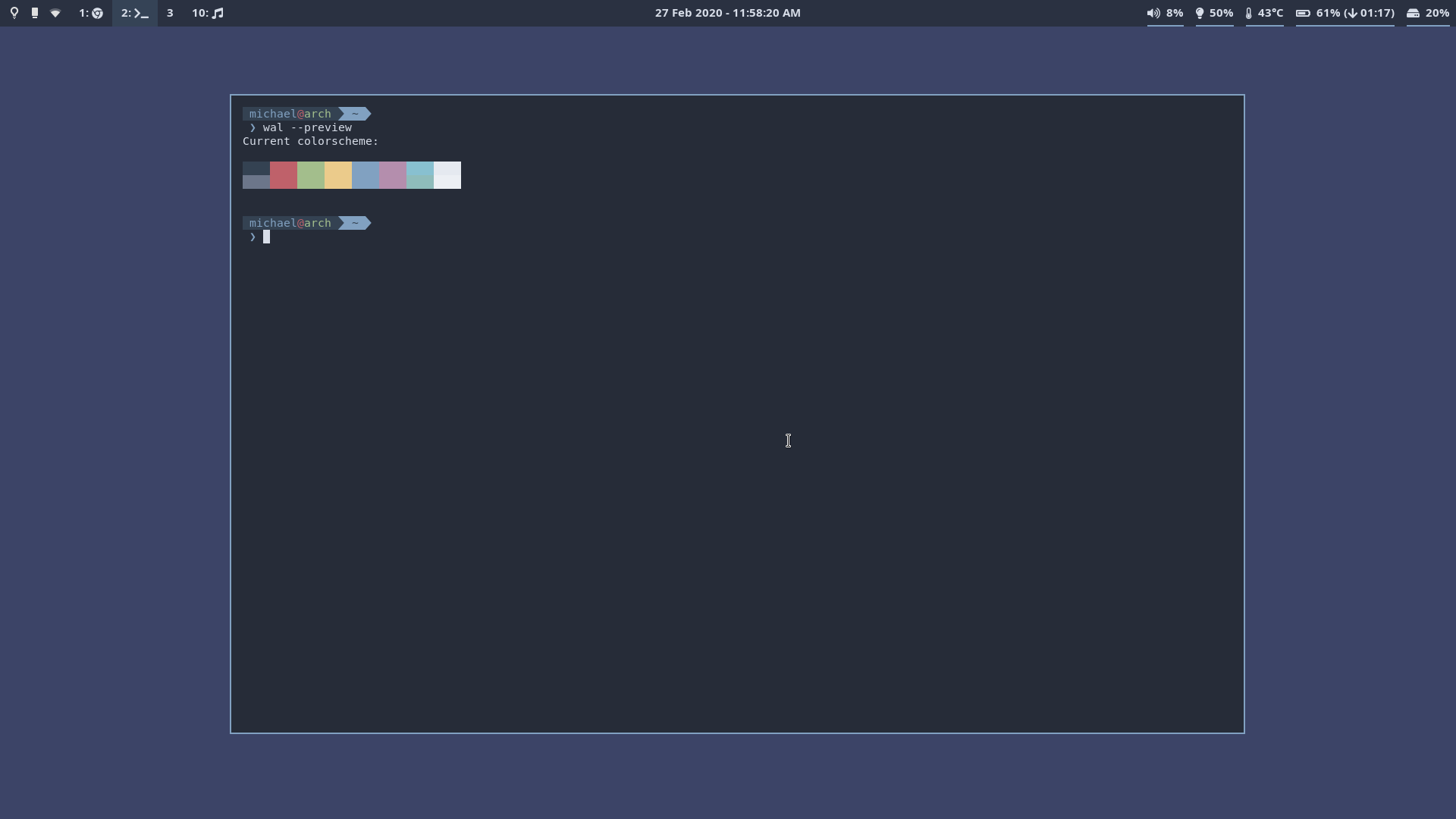The image size is (1456, 819).
Task: Switch to the Chrome workspace labeled 1
Action: (90, 13)
